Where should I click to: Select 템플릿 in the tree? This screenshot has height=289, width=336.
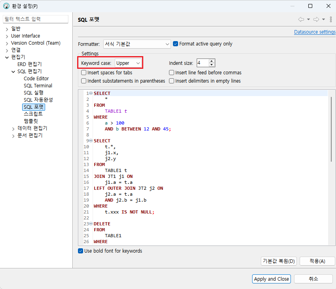pos(31,121)
